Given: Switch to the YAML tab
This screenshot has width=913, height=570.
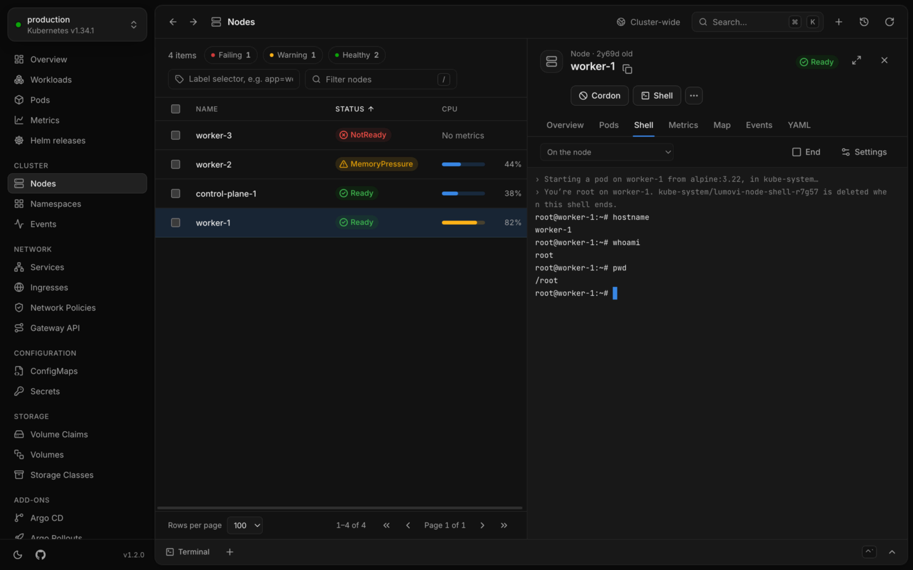Looking at the screenshot, I should point(799,125).
